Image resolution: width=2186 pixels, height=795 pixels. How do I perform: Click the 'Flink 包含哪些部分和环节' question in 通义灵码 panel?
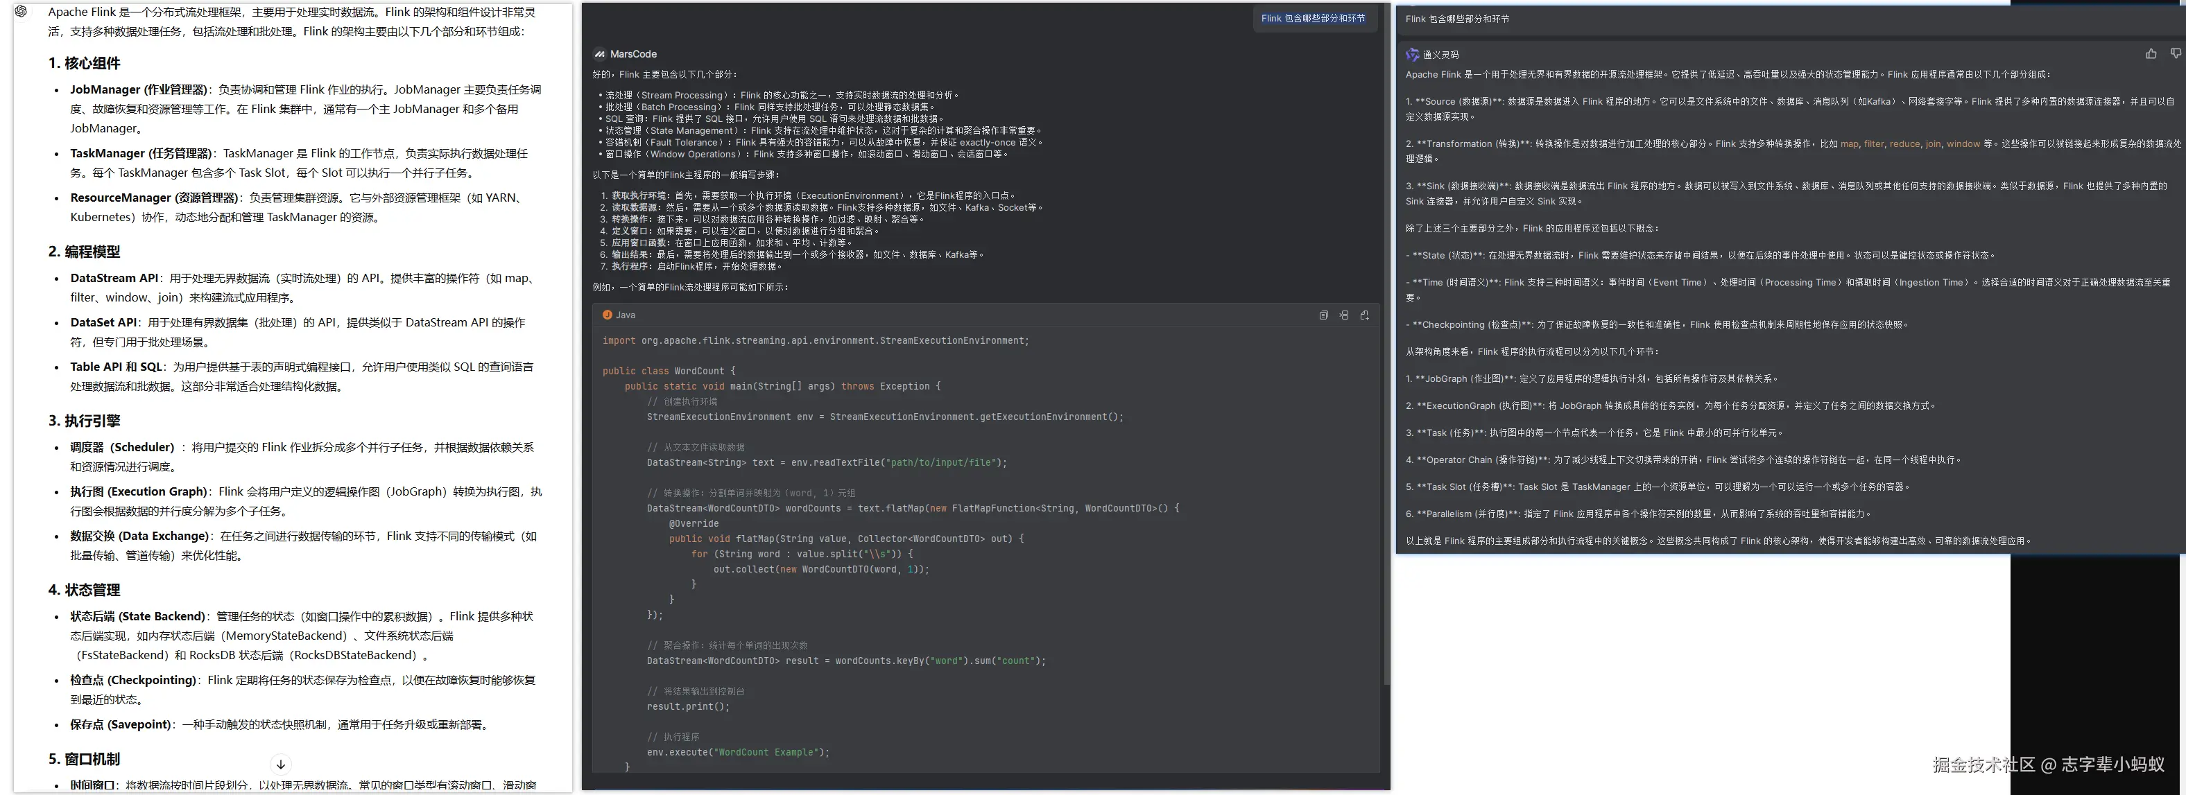coord(1457,19)
